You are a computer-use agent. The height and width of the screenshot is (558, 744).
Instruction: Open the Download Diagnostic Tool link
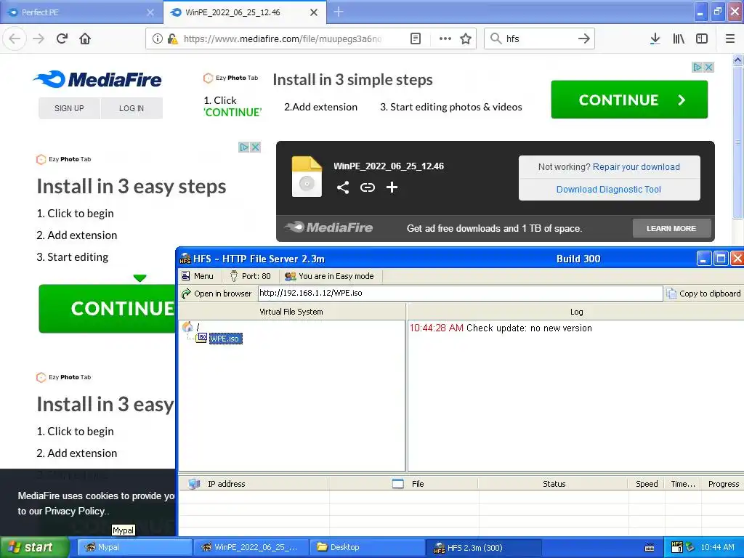click(608, 190)
